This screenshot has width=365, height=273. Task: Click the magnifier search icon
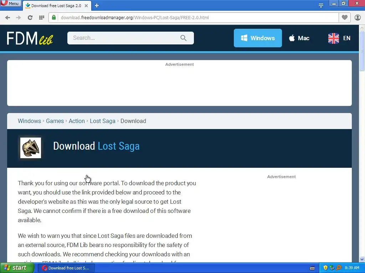(x=184, y=38)
